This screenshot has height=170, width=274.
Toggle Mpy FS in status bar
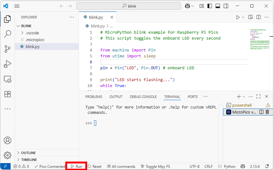(155, 167)
